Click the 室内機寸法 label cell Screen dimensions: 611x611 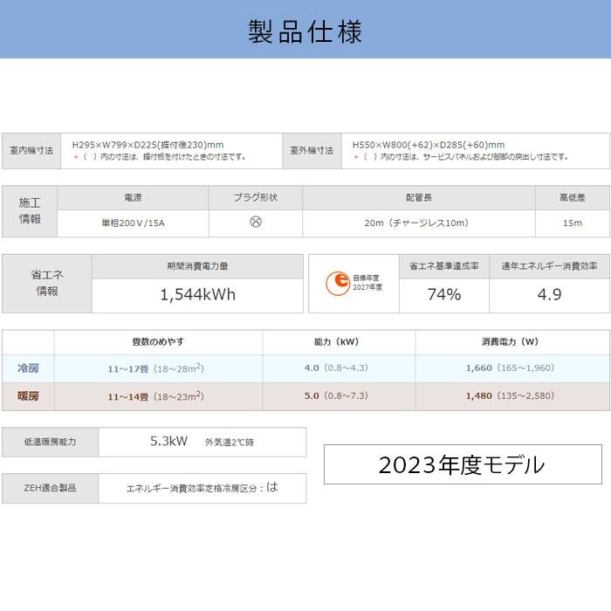[31, 151]
